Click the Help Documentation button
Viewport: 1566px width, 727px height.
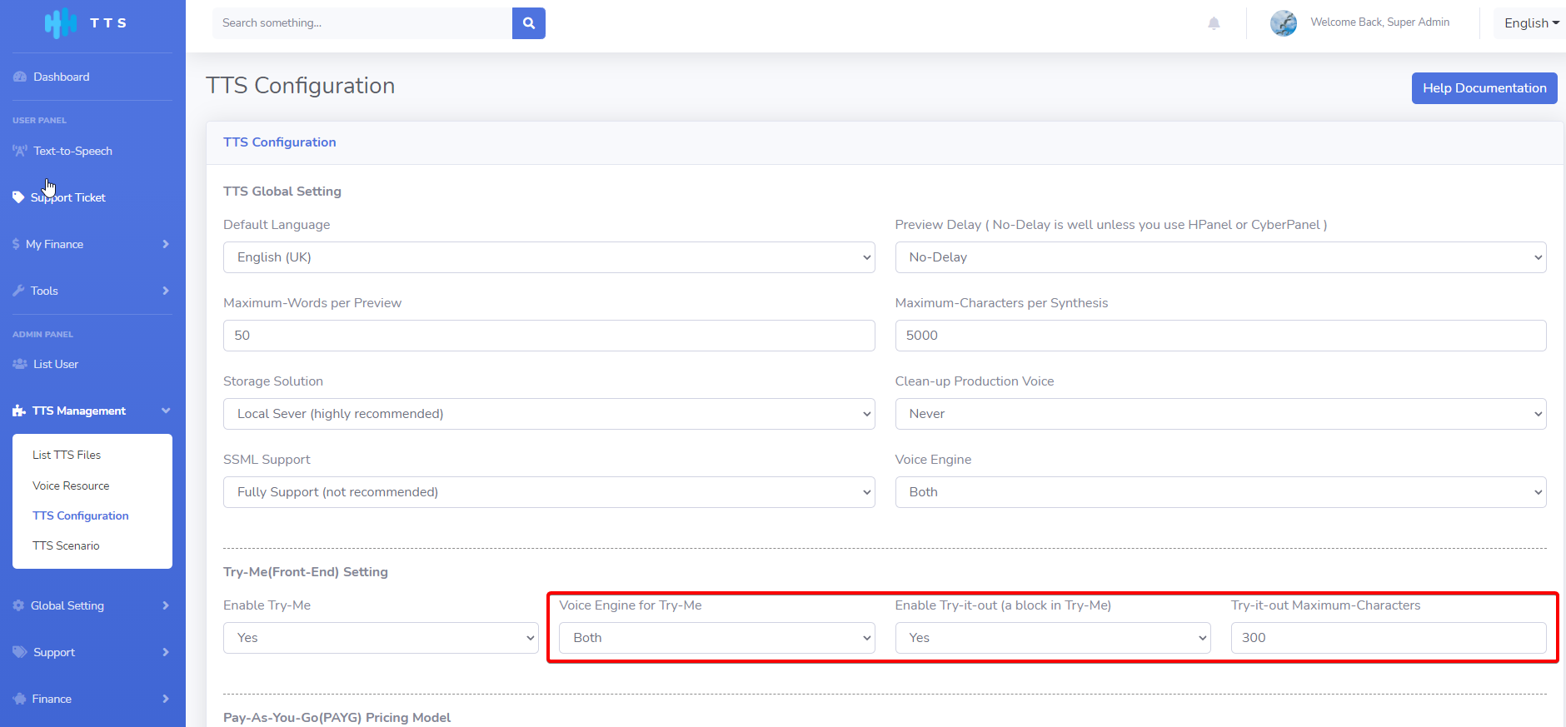click(x=1484, y=88)
